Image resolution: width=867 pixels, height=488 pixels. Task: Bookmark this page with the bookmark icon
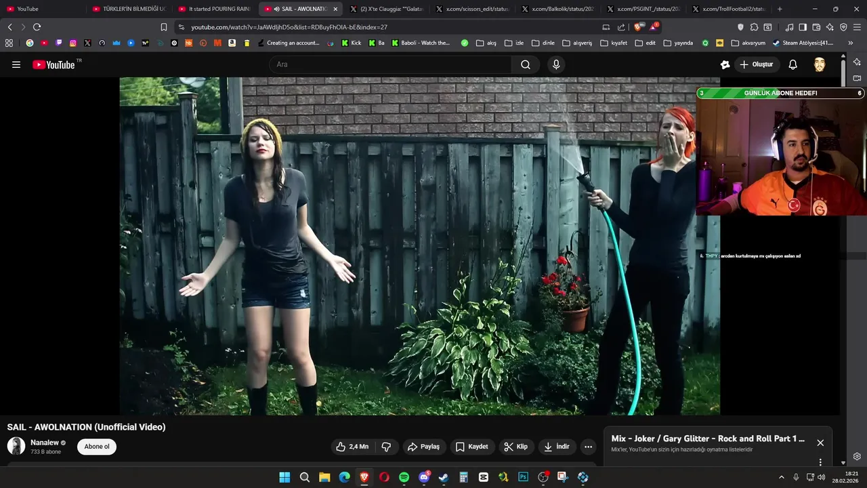click(164, 27)
